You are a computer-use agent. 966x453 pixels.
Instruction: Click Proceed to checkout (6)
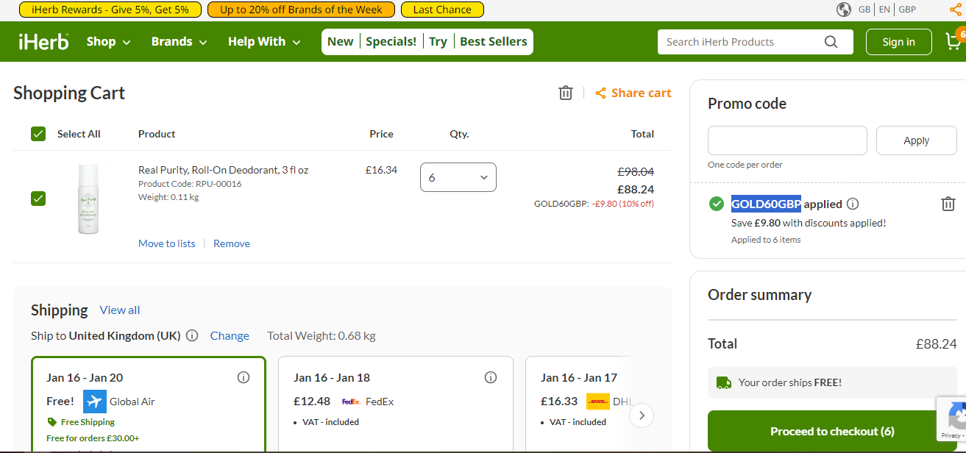tap(832, 432)
